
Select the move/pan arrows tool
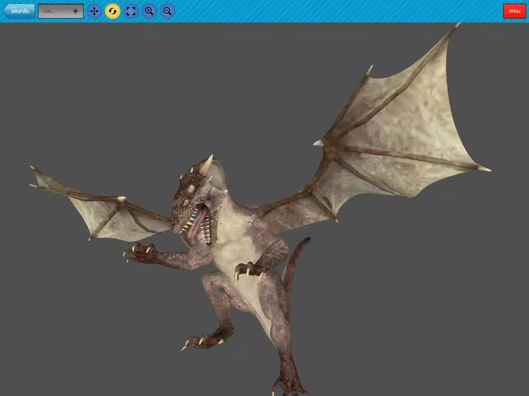94,11
